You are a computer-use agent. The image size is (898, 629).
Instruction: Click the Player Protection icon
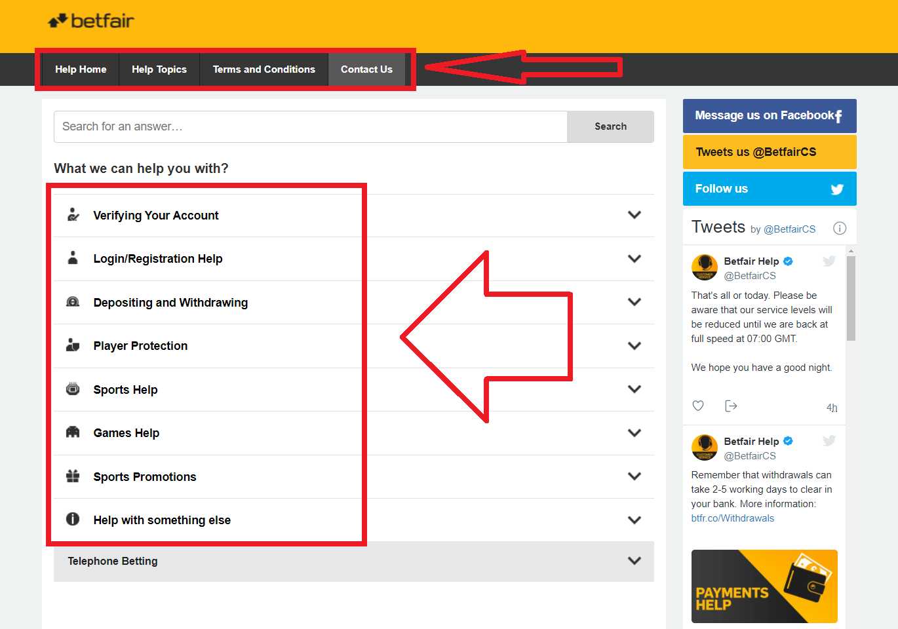(x=73, y=345)
